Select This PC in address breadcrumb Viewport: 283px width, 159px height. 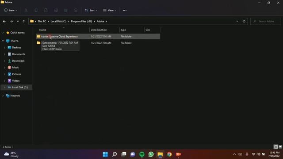tap(42, 21)
